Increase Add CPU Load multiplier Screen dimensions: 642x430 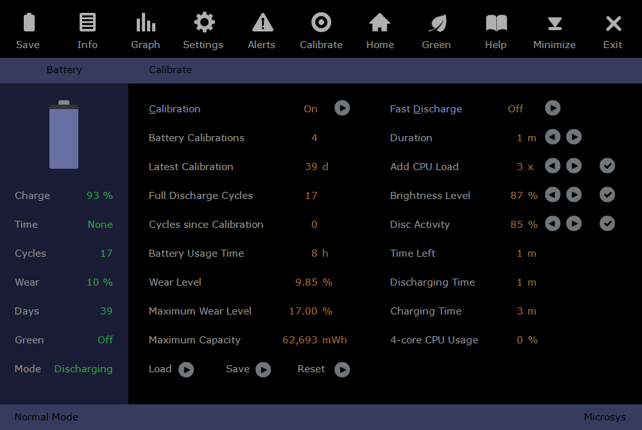(573, 166)
